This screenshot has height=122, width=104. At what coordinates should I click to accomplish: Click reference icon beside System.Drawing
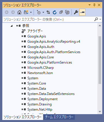point(24,104)
